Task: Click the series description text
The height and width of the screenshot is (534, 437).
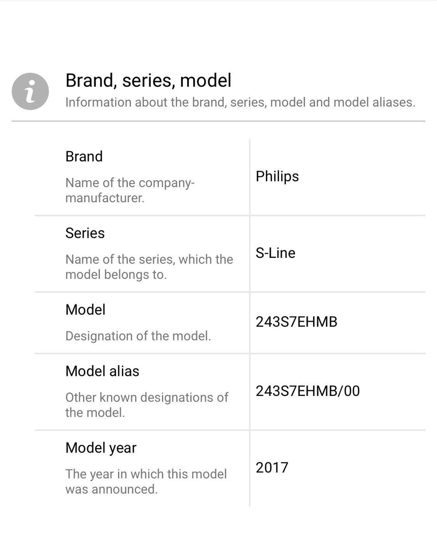Action: coord(149,267)
